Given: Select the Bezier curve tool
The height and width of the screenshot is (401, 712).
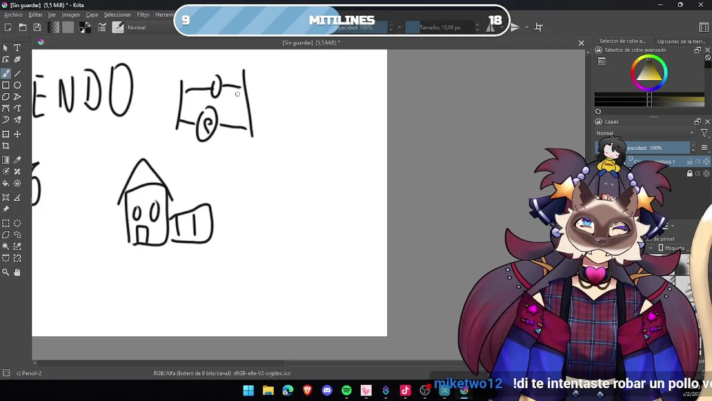Looking at the screenshot, I should click(x=6, y=109).
